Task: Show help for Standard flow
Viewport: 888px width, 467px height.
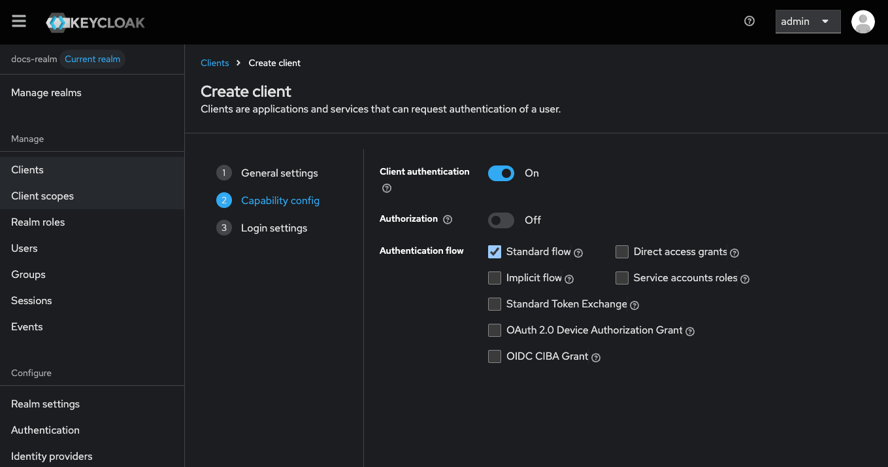Action: pyautogui.click(x=578, y=252)
